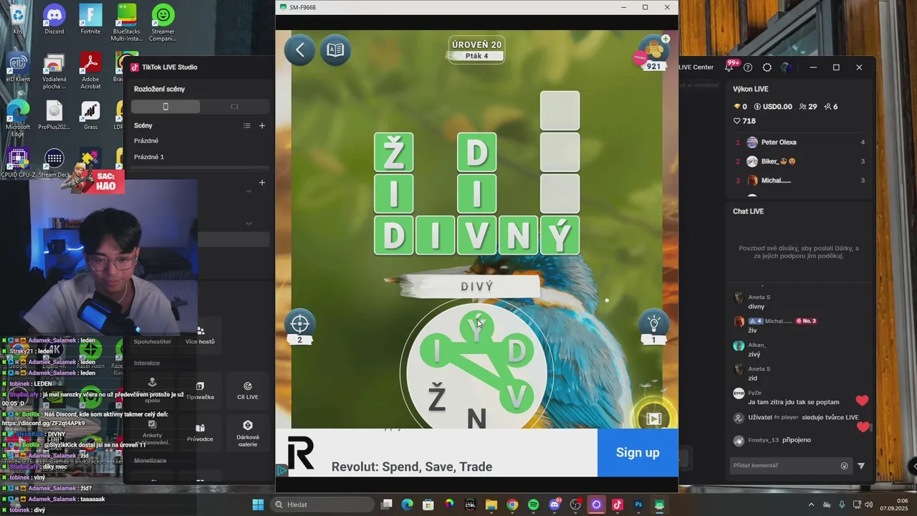Open Více hostů option
The width and height of the screenshot is (917, 516).
click(200, 335)
